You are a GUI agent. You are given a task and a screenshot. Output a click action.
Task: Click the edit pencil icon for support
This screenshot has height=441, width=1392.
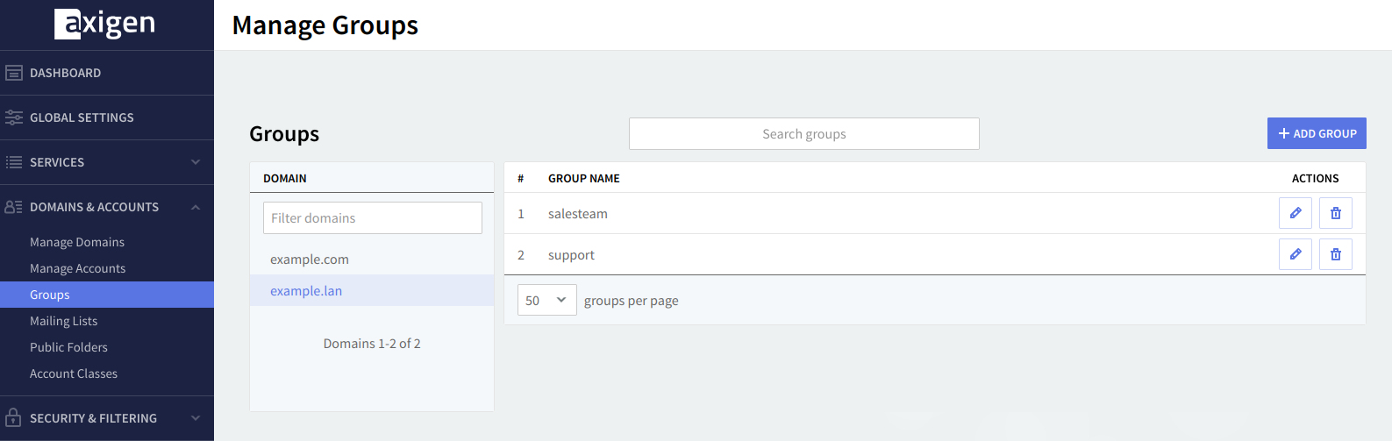pos(1295,254)
